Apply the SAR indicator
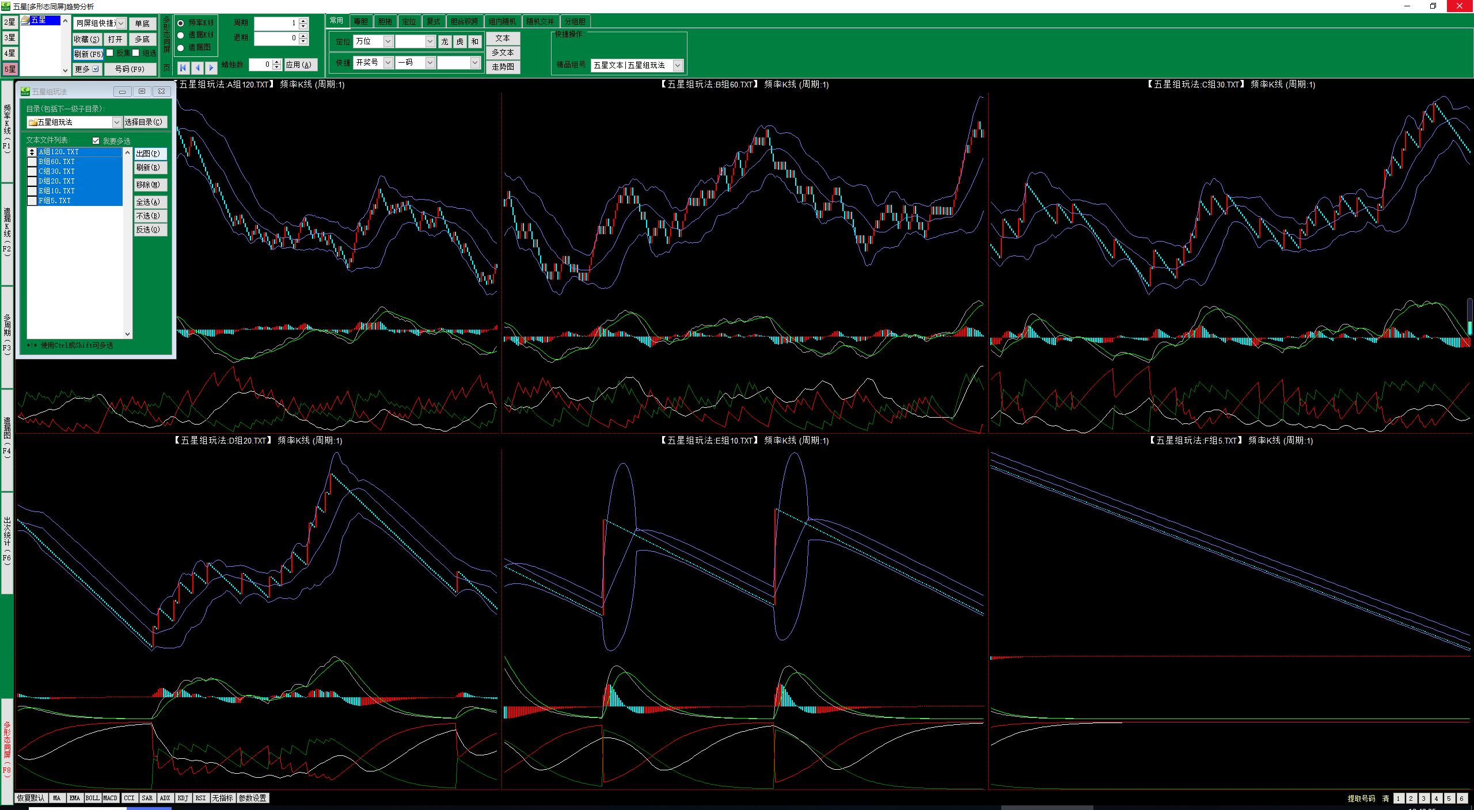This screenshot has height=810, width=1474. 147,798
